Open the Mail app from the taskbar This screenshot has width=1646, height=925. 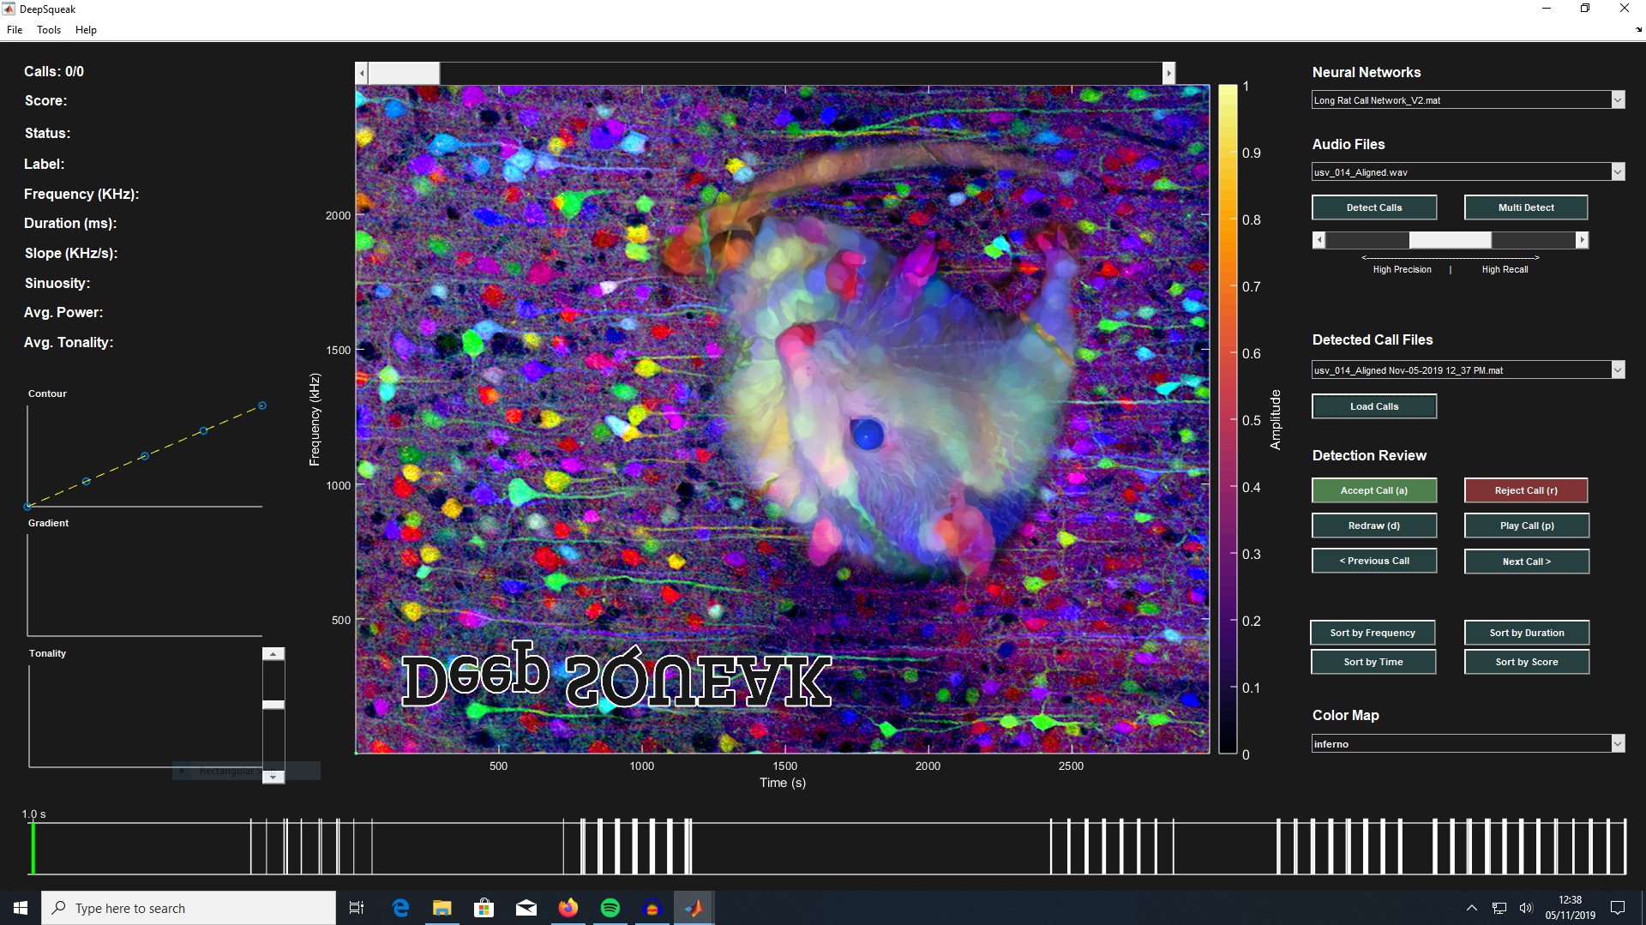pyautogui.click(x=526, y=907)
